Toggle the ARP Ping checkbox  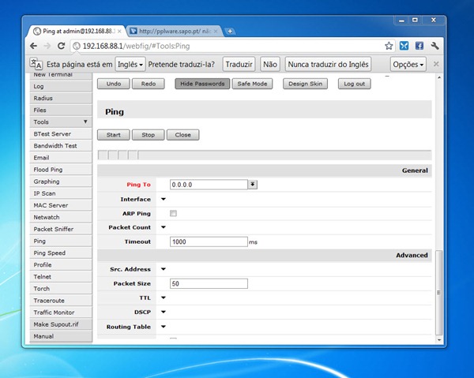click(x=173, y=213)
